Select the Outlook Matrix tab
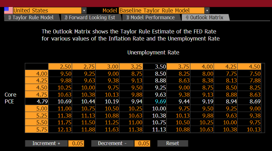Image resolution: width=272 pixels, height=151 pixels. pos(205,18)
